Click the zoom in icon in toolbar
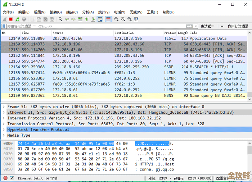Viewport: 252px width, 182px height. pyautogui.click(x=117, y=19)
